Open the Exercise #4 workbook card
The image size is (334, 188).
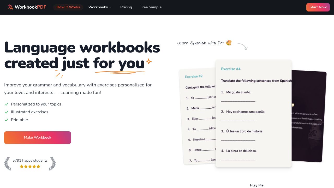pyautogui.click(x=253, y=113)
